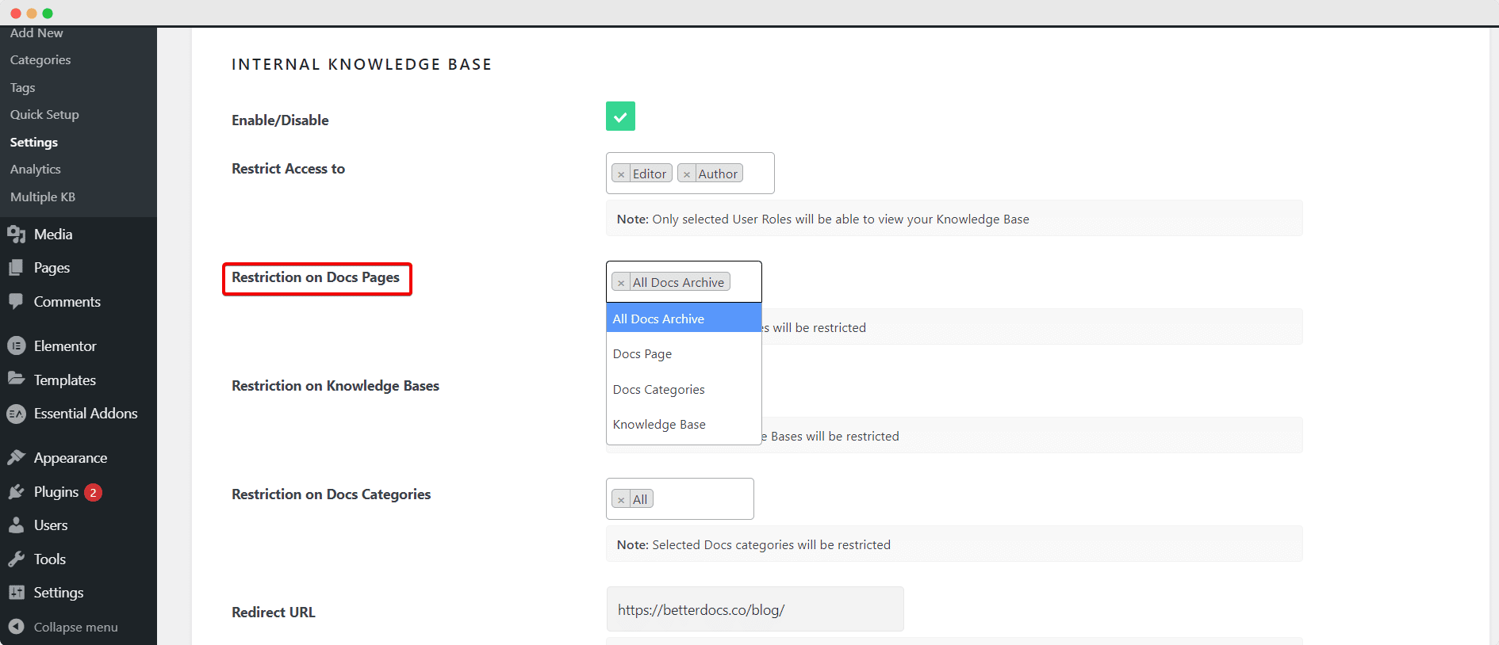Screen dimensions: 1499x645
Task: Click the Restrict Access to label
Action: click(289, 169)
